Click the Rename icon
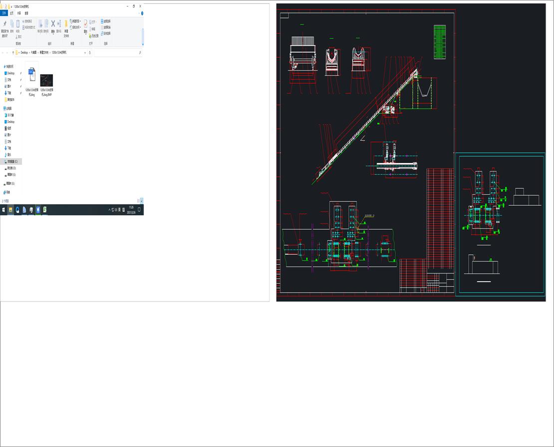 [58, 24]
